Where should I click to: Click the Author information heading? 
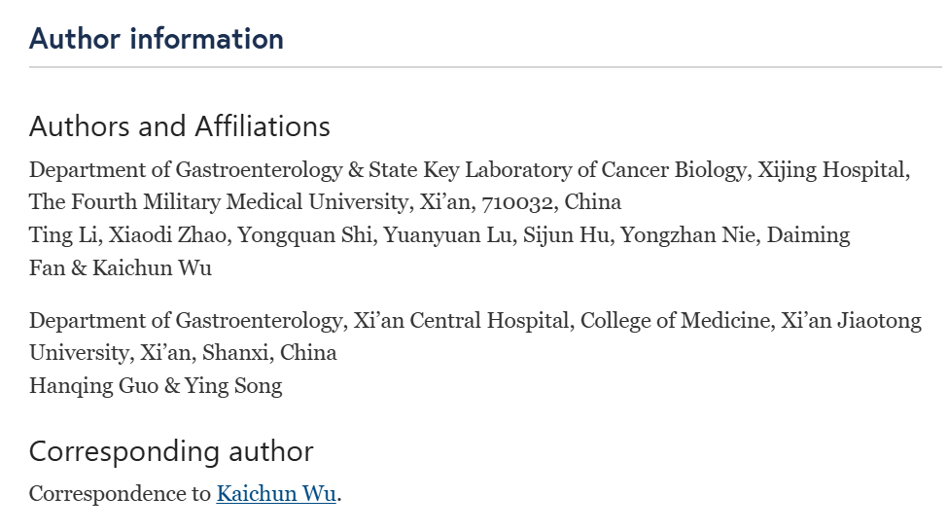(x=157, y=39)
